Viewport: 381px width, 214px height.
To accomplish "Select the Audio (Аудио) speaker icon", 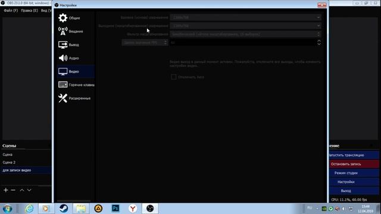I will [63, 58].
